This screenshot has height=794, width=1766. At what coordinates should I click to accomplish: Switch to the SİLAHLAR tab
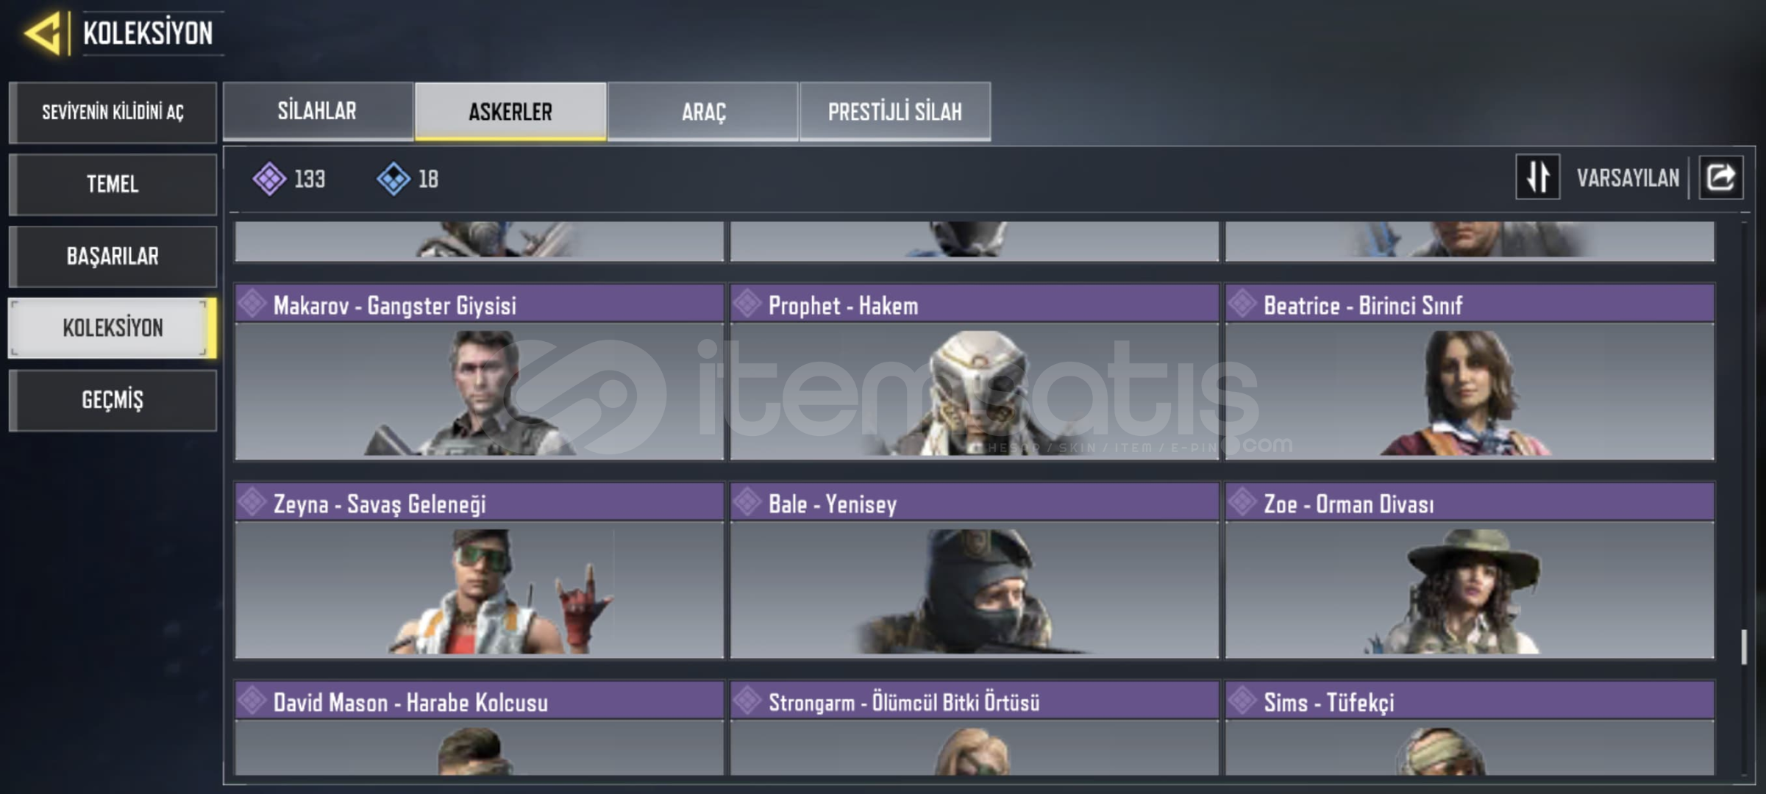[x=318, y=111]
